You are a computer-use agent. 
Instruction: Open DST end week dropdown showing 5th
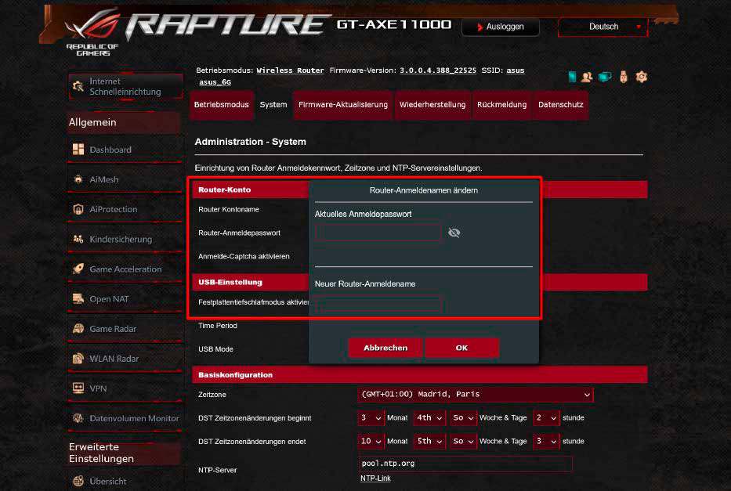point(429,441)
